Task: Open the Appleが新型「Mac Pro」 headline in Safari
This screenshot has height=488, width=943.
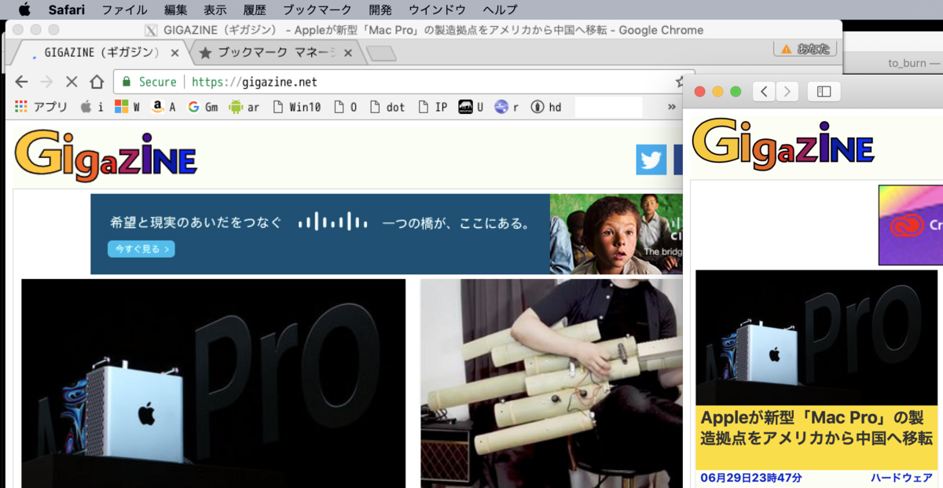Action: click(x=816, y=428)
